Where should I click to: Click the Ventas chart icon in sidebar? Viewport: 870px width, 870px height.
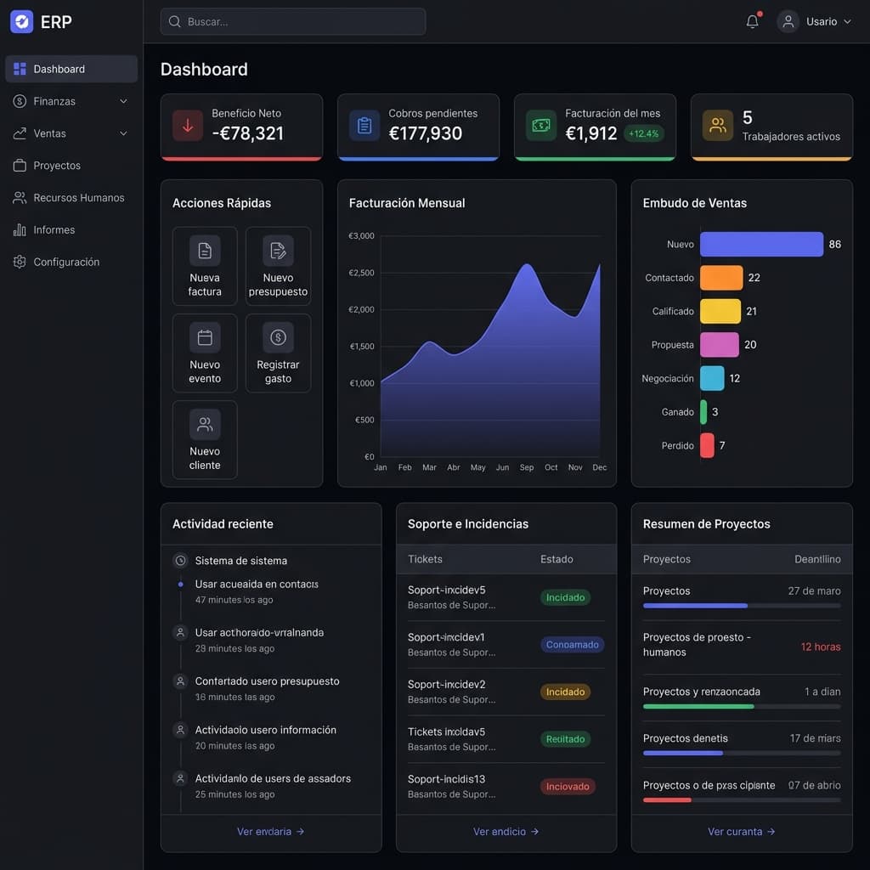point(20,133)
